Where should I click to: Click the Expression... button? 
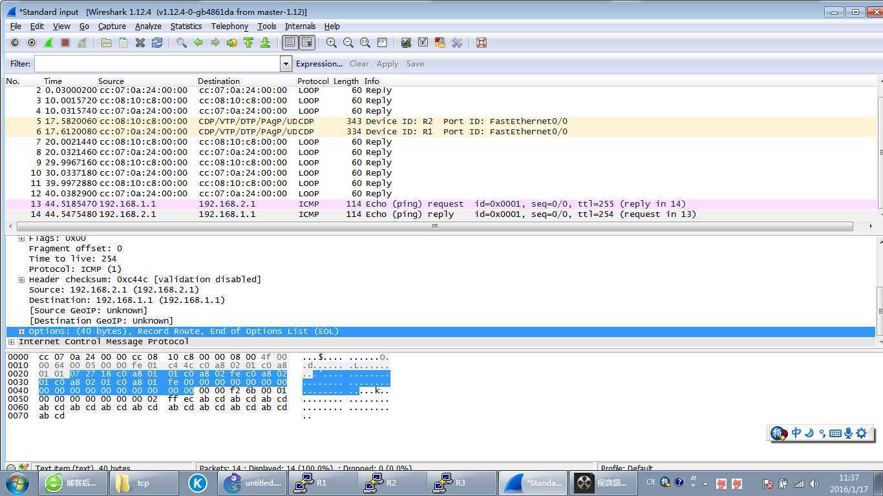319,64
